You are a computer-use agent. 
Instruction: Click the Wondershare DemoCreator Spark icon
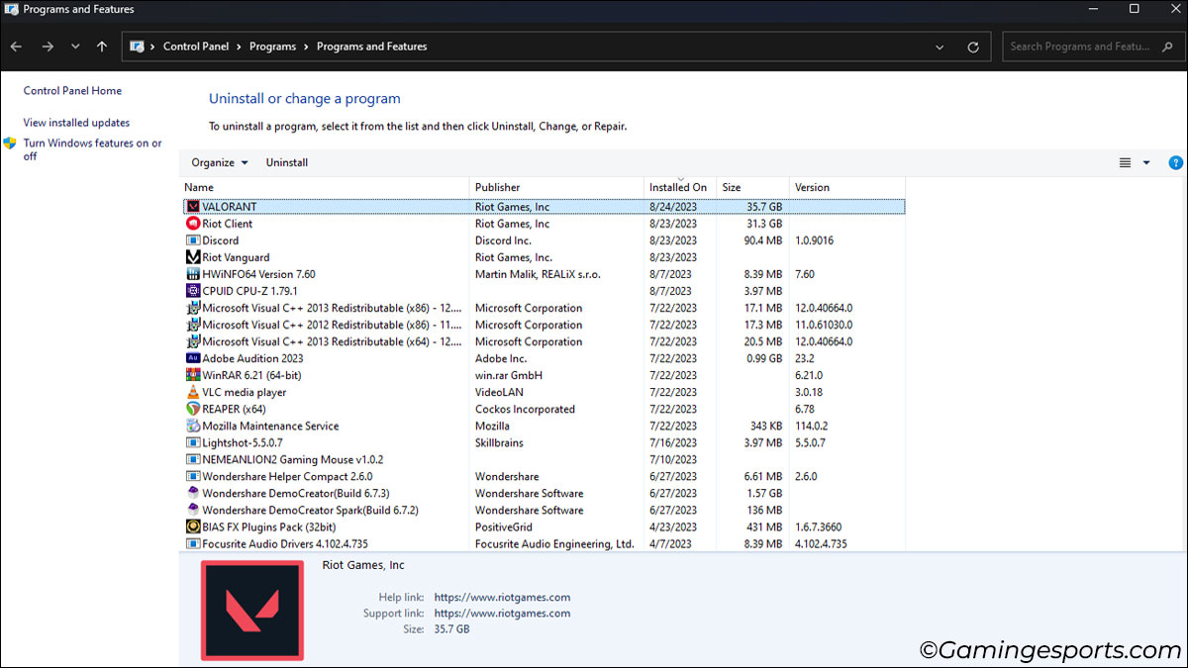[193, 510]
